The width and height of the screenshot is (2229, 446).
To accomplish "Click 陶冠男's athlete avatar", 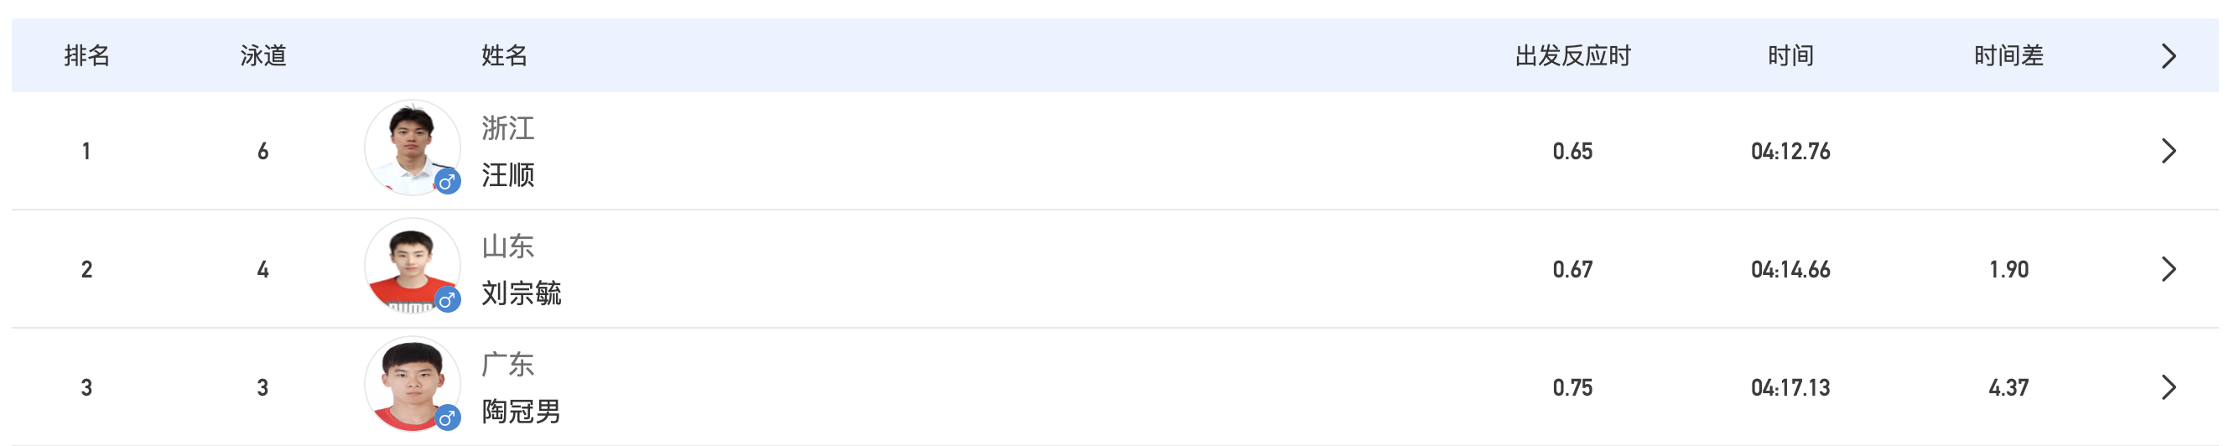I will (x=410, y=382).
